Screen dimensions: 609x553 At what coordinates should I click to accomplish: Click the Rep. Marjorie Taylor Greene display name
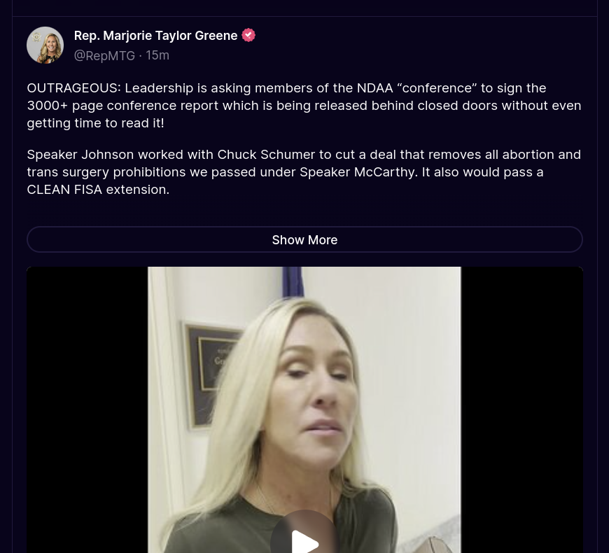(155, 35)
